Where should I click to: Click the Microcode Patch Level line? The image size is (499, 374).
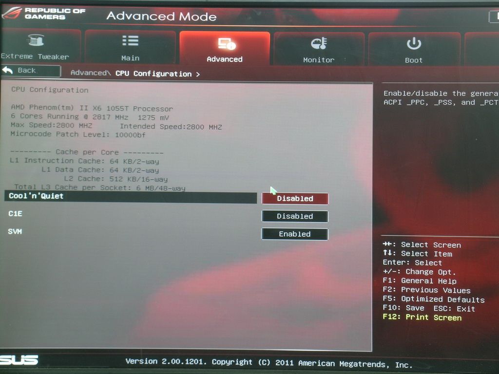point(78,134)
